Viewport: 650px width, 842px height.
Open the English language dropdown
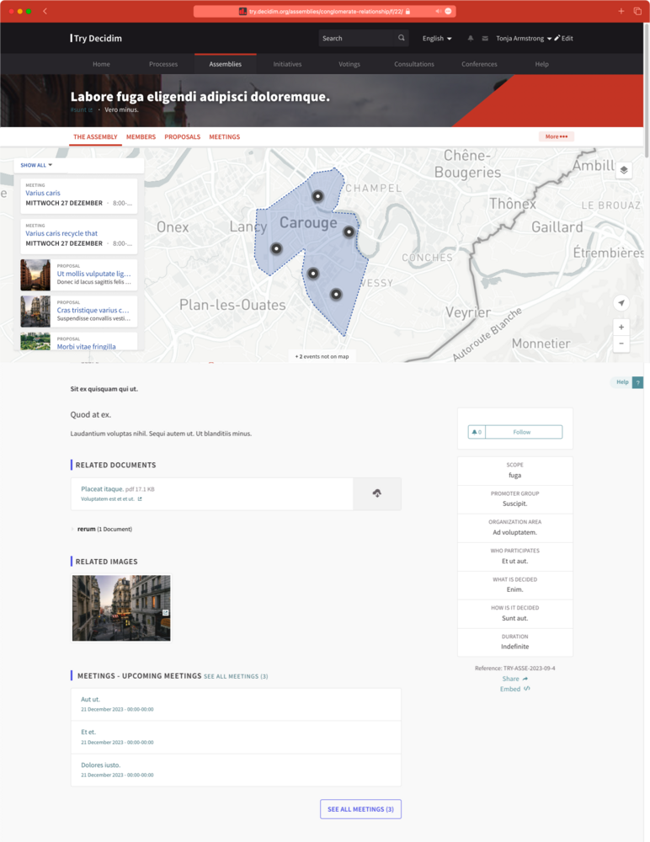437,39
